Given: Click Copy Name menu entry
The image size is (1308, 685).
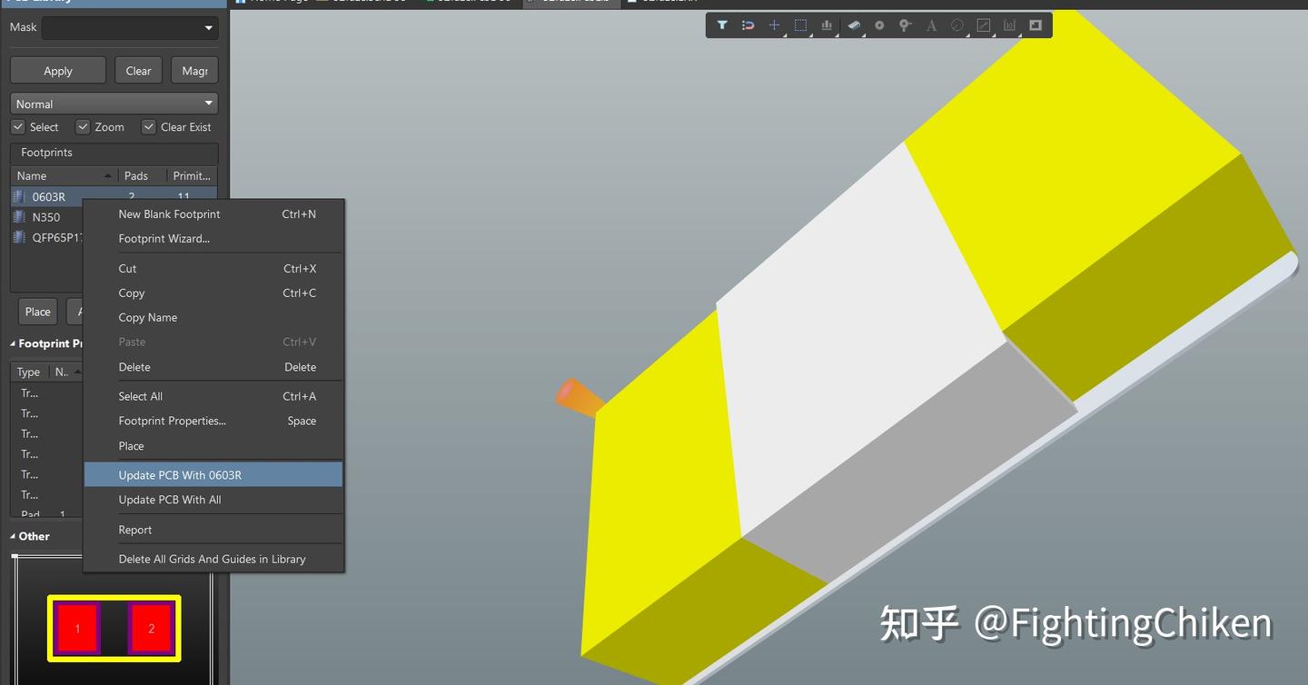Looking at the screenshot, I should pyautogui.click(x=147, y=318).
